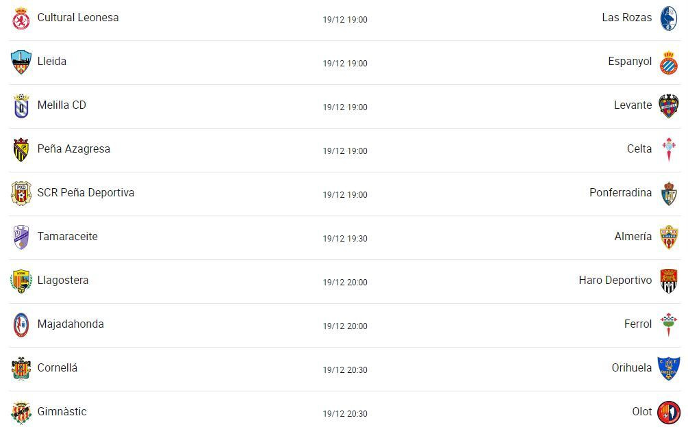This screenshot has height=429, width=688.
Task: Click the Ferrol team name
Action: [x=638, y=324]
